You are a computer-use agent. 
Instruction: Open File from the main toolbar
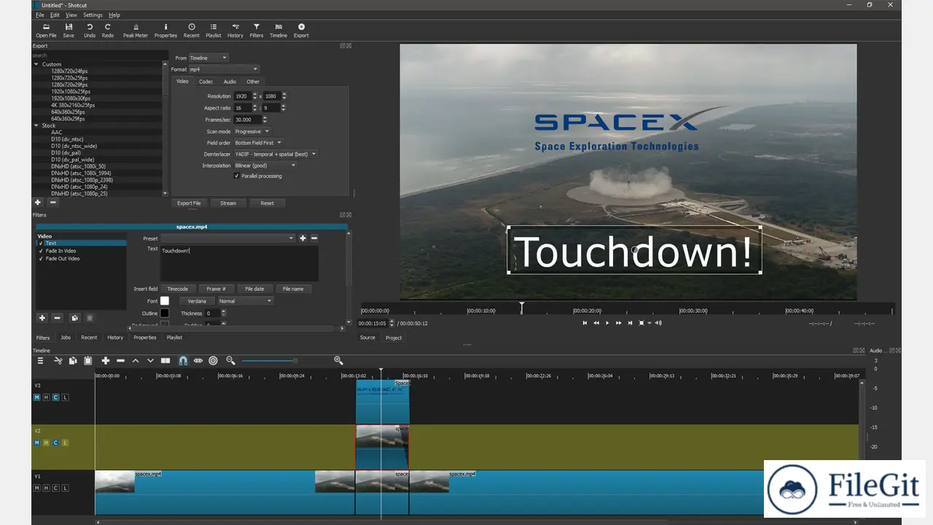tap(46, 31)
